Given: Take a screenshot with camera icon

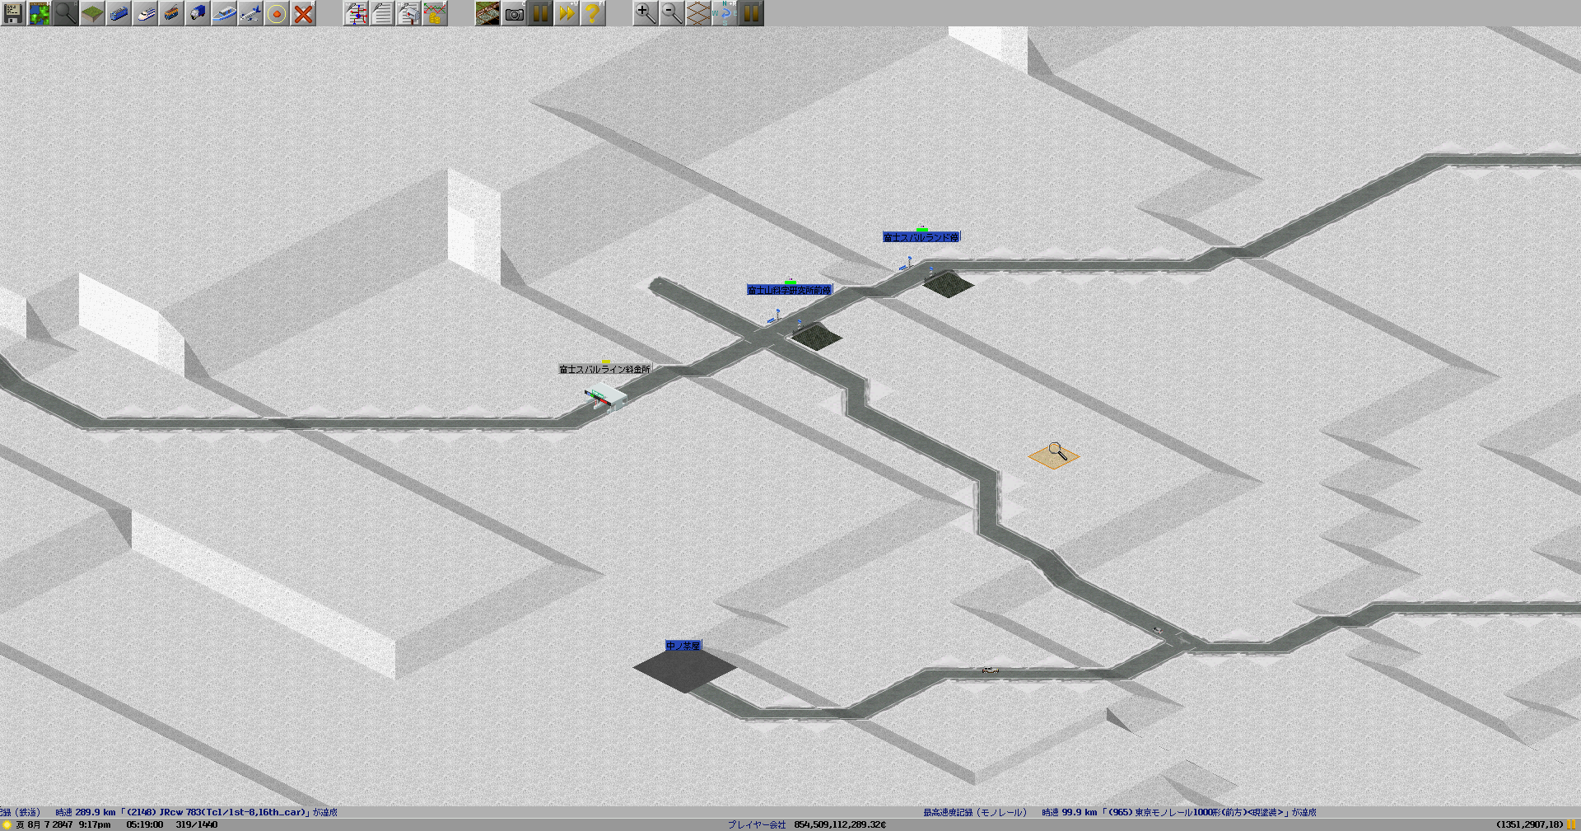Looking at the screenshot, I should [x=514, y=13].
